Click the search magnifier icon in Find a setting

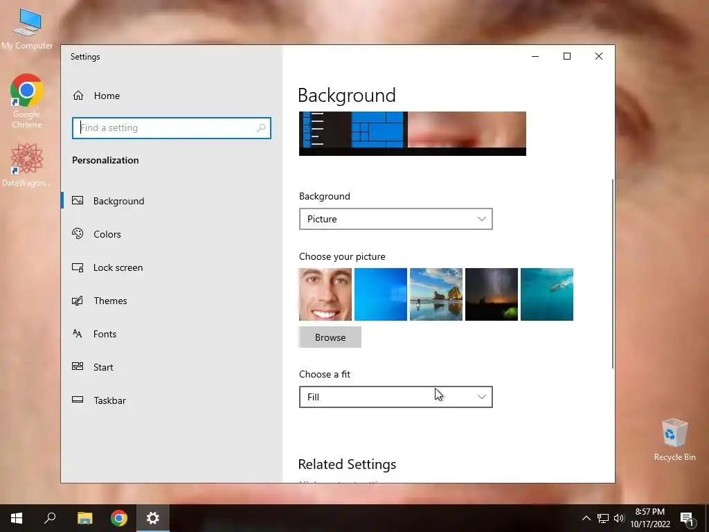pos(261,128)
